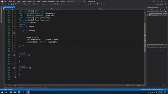Select the Solution 'Cheack And Egg' tree row
The width and height of the screenshot is (168, 94).
pos(157,13)
